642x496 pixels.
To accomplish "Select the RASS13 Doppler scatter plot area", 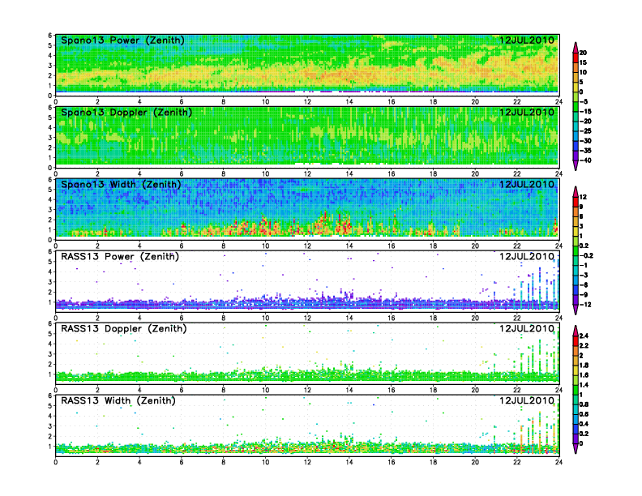I will (307, 353).
